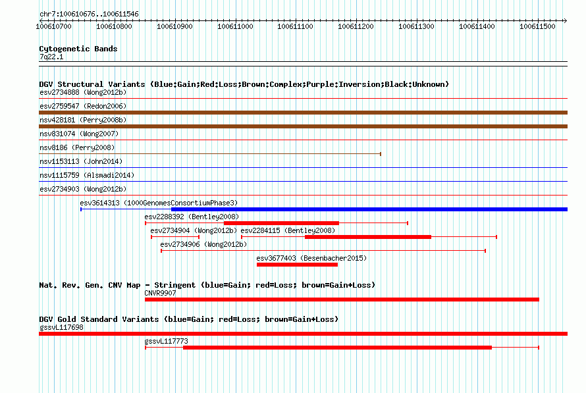586x393 pixels.
Task: Open esv2284115 (Bentley2008) label
Action: (288, 230)
